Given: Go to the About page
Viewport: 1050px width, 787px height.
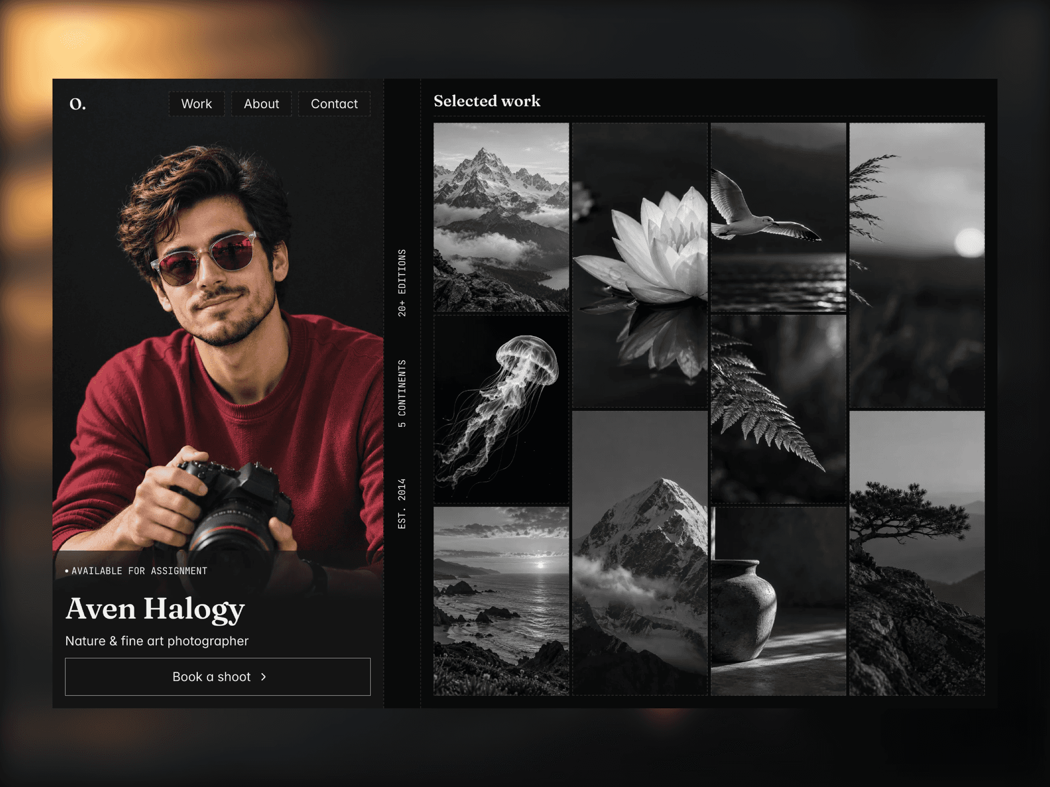Looking at the screenshot, I should tap(261, 104).
